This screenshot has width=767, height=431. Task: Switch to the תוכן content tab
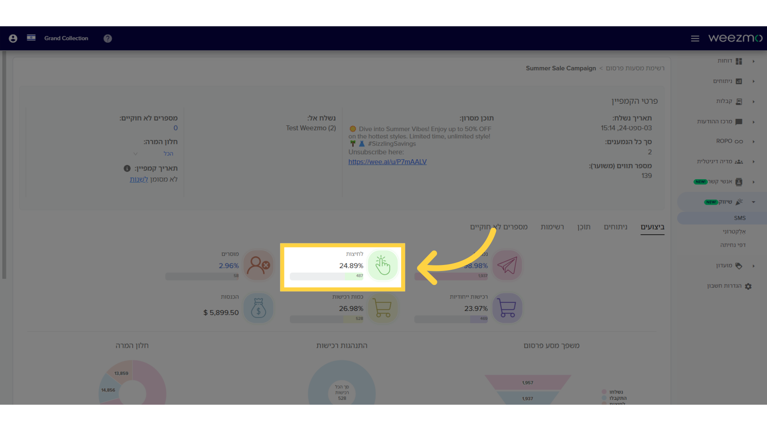tap(584, 227)
